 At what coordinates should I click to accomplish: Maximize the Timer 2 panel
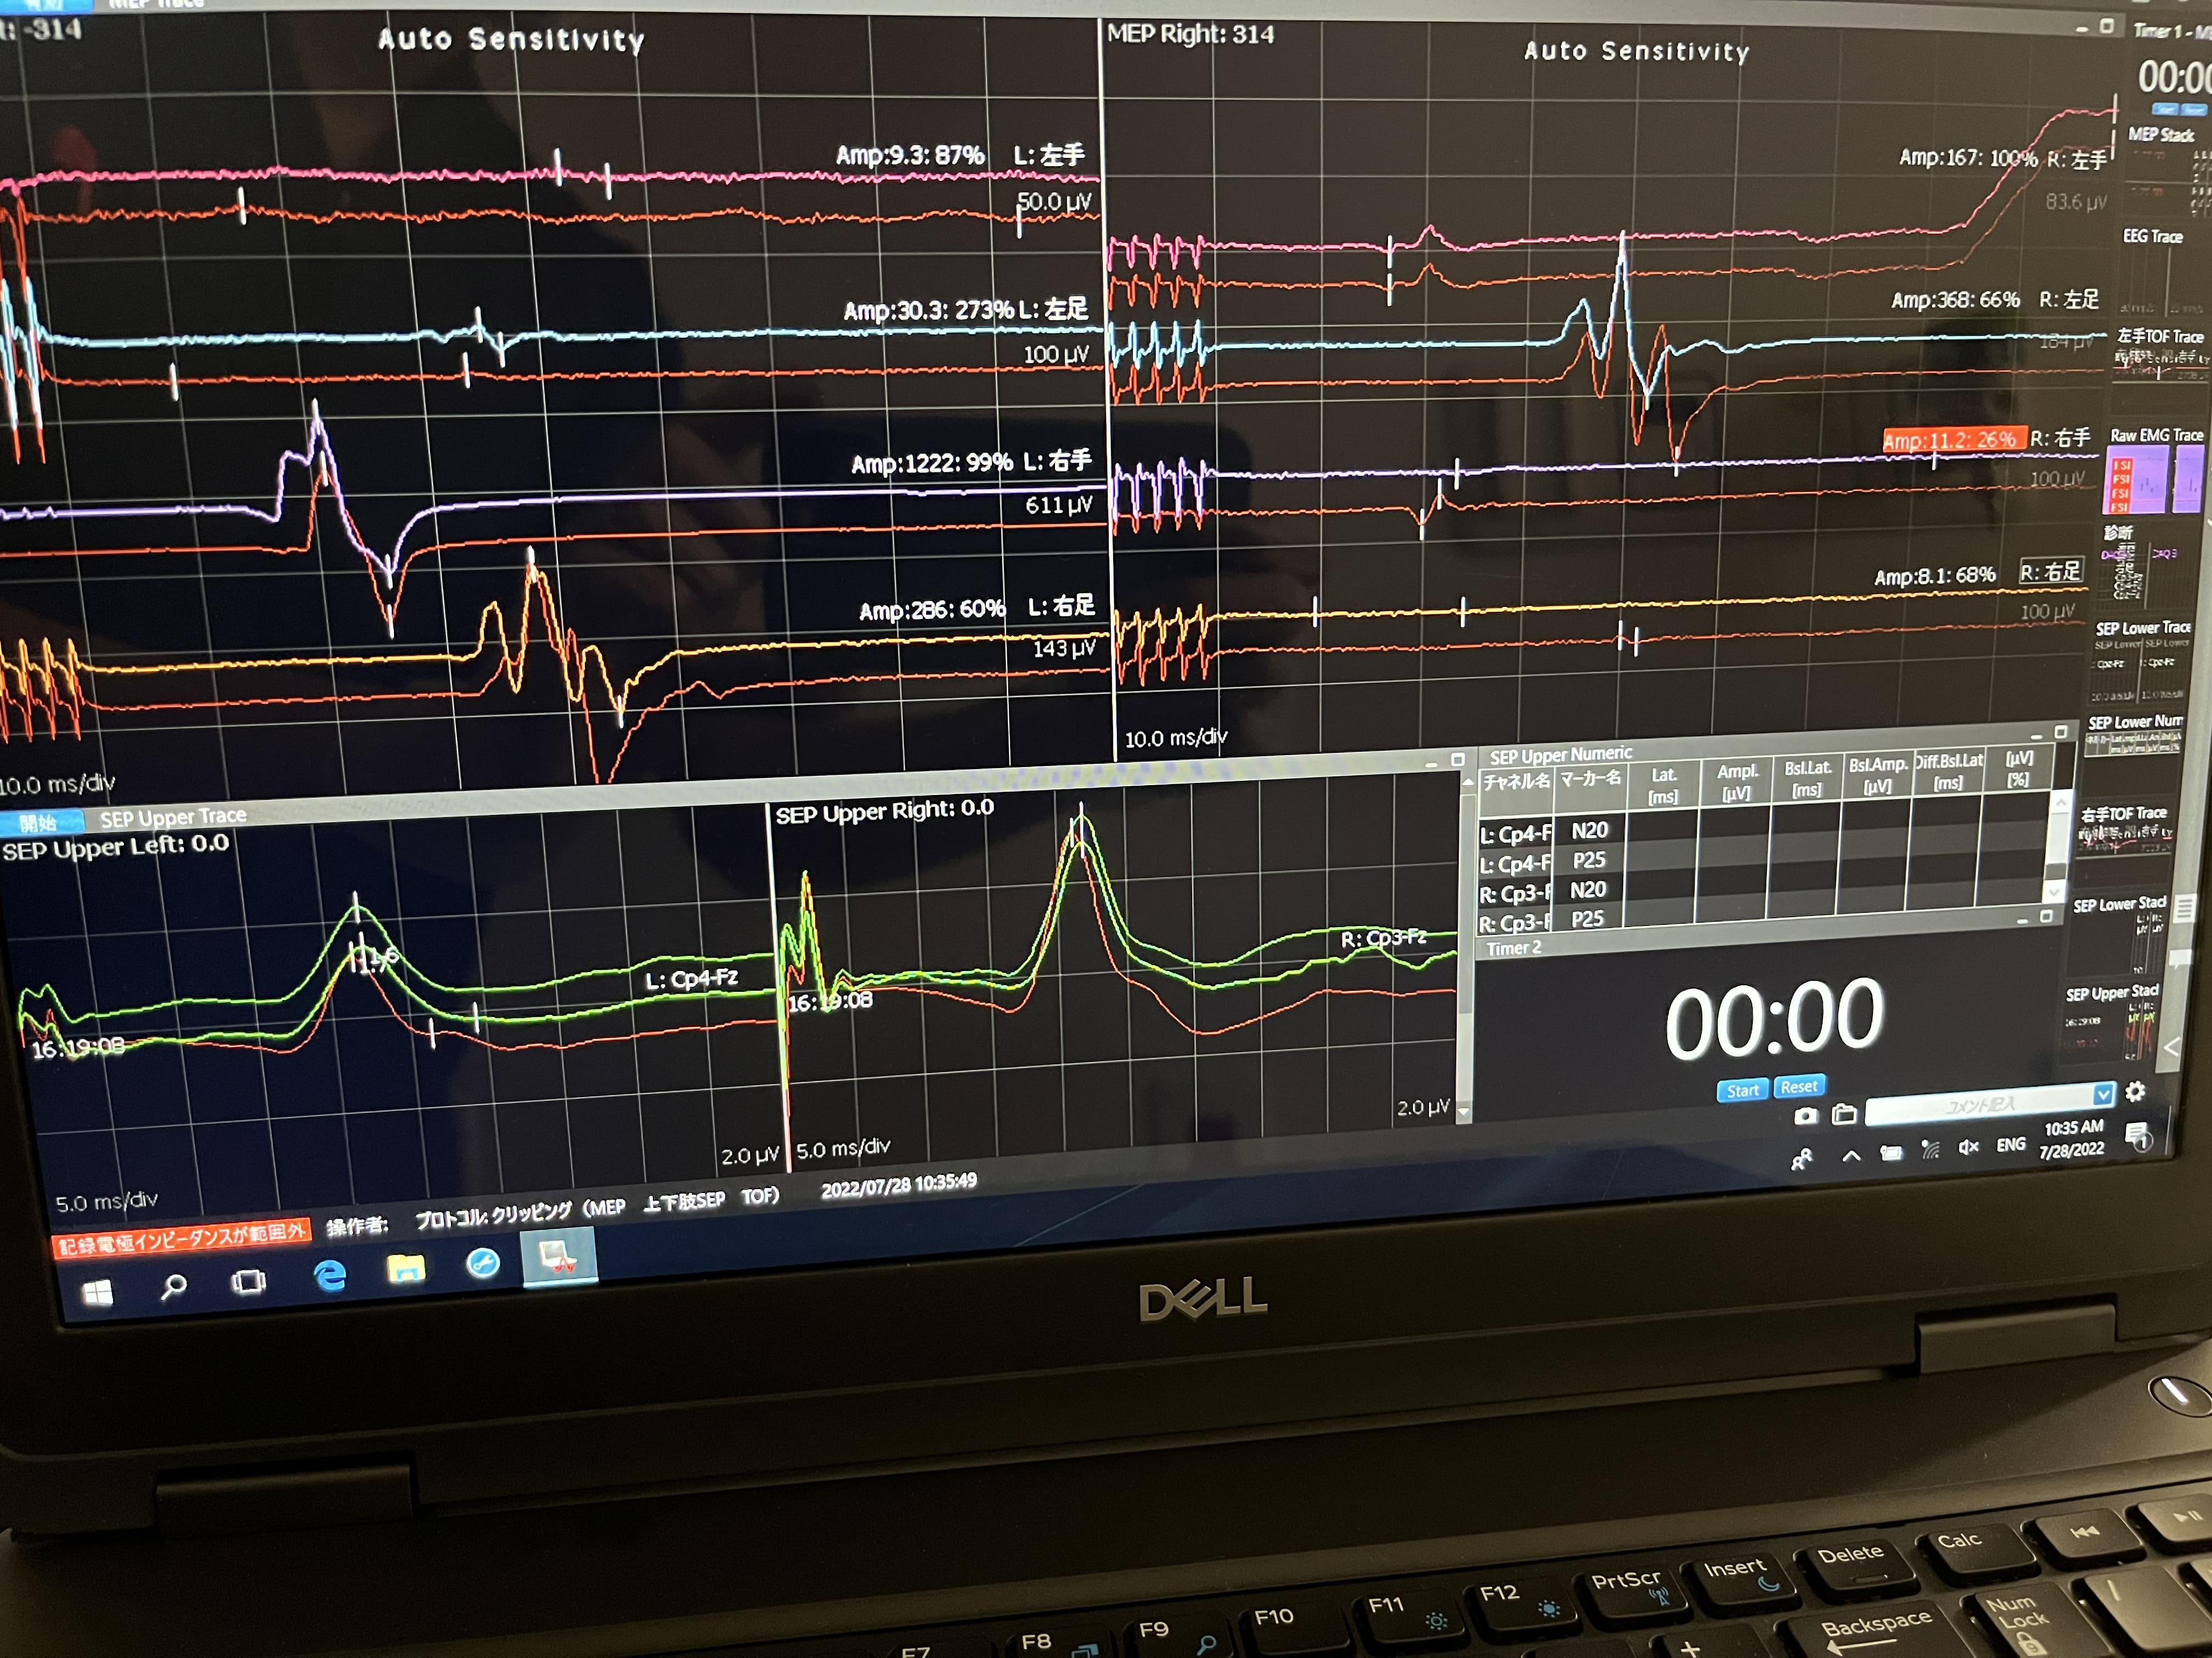point(2047,916)
